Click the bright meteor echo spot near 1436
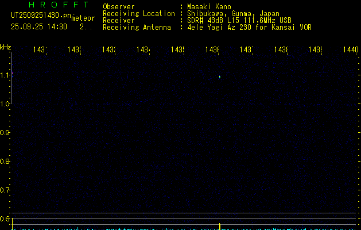This screenshot has width=361, height=230. [x=220, y=76]
